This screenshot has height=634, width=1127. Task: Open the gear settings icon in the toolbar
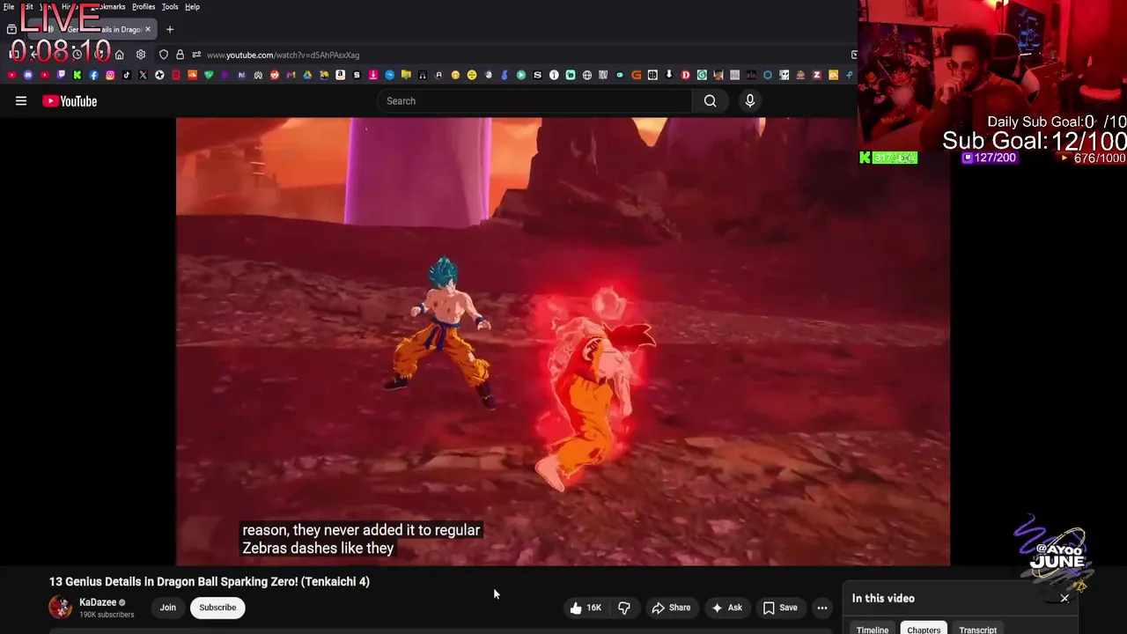pyautogui.click(x=141, y=55)
